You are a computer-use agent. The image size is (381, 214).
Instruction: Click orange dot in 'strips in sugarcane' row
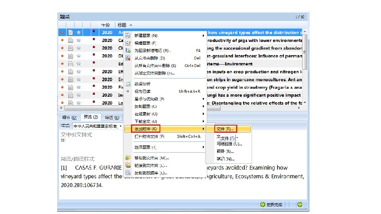[x=62, y=79]
